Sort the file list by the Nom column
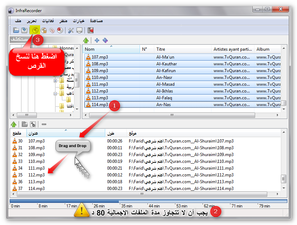 point(111,49)
